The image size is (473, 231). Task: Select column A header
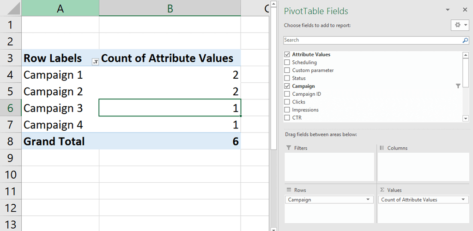coord(60,8)
